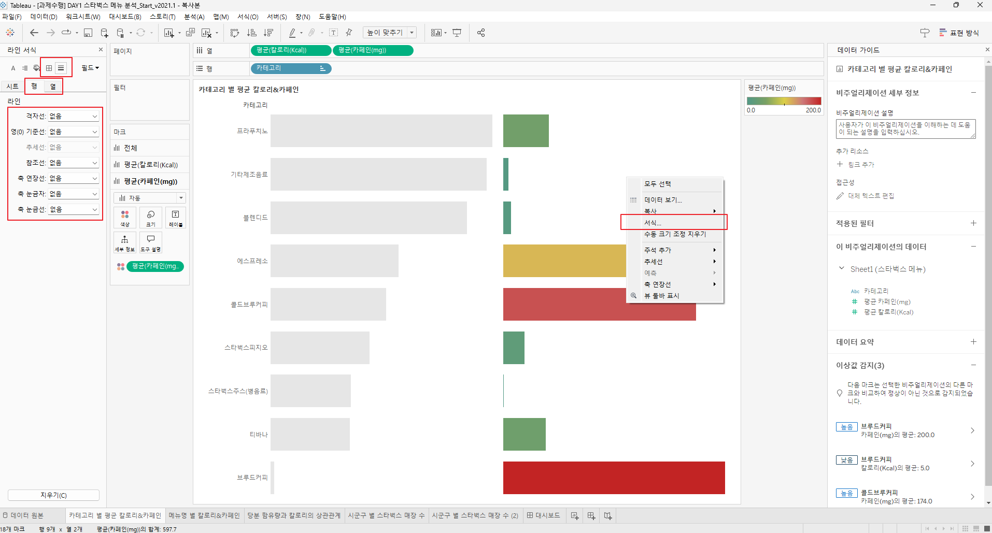
Task: Select the borders format grid icon
Action: tap(49, 68)
